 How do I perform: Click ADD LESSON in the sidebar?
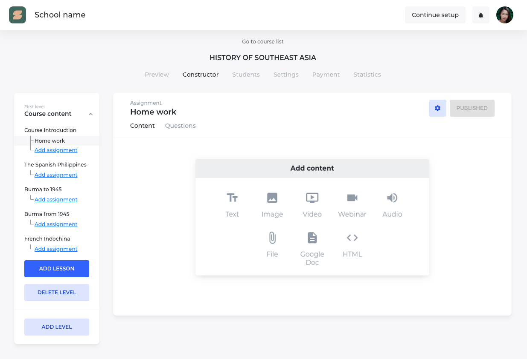point(56,268)
